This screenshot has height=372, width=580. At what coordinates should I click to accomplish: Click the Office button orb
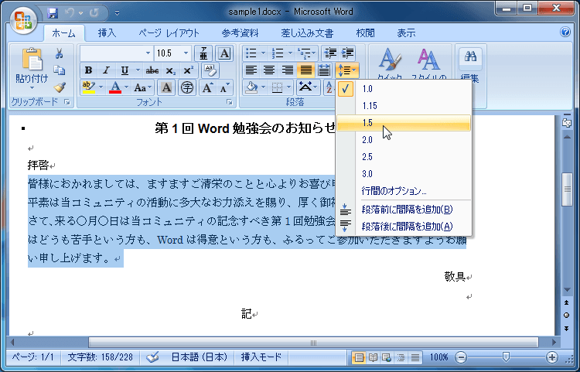point(23,20)
